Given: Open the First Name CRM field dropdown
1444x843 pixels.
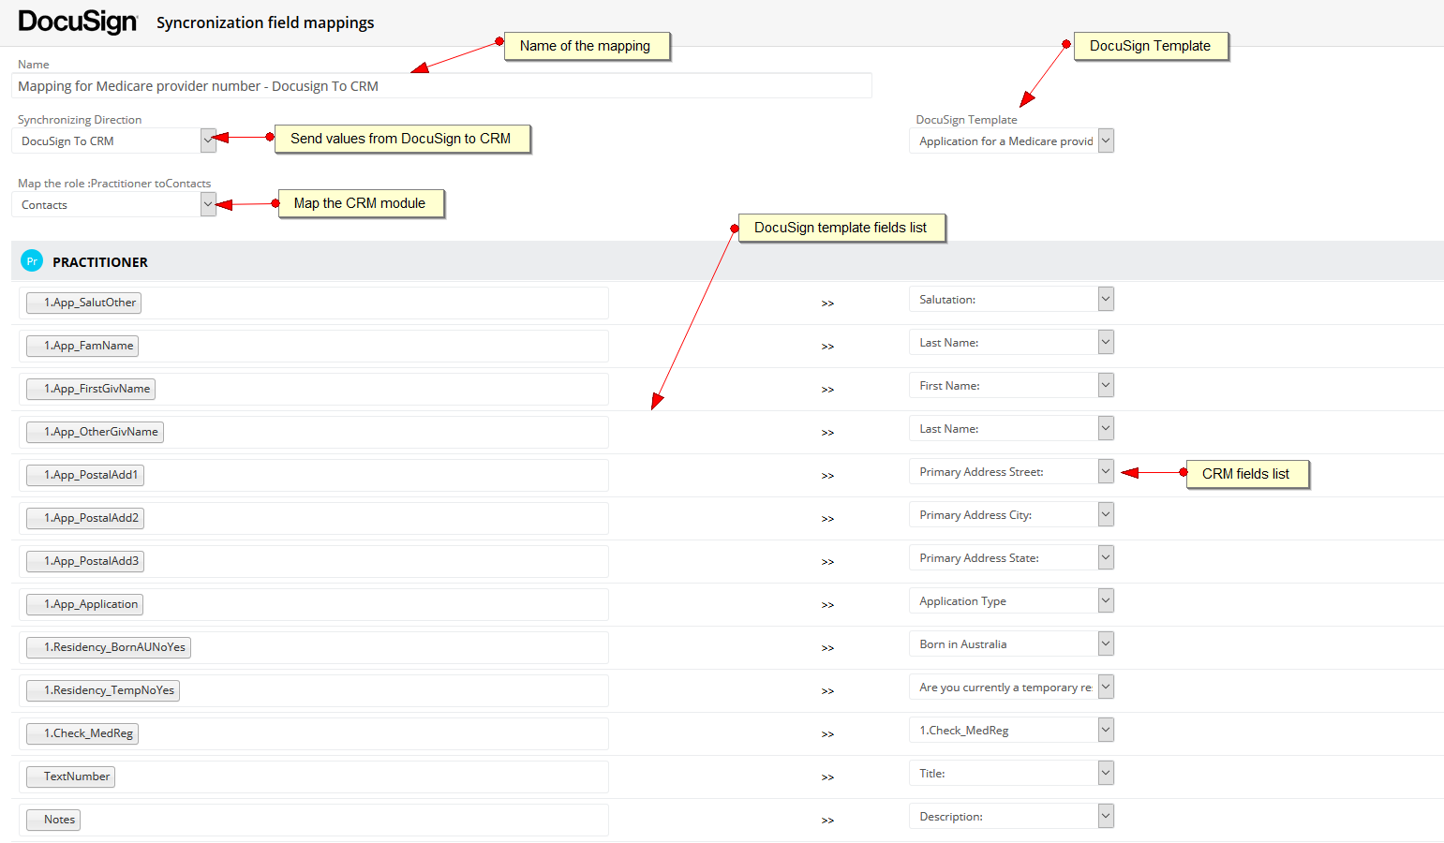Looking at the screenshot, I should point(1011,385).
